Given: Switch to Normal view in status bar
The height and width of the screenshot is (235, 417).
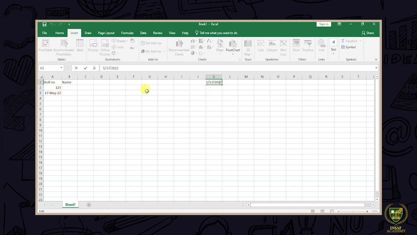Looking at the screenshot, I should pyautogui.click(x=313, y=211).
